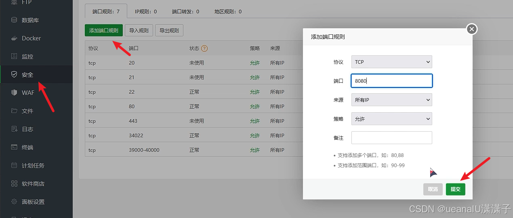This screenshot has width=513, height=218.
Task: Select the 安全 shield icon in sidebar
Action: (14, 74)
